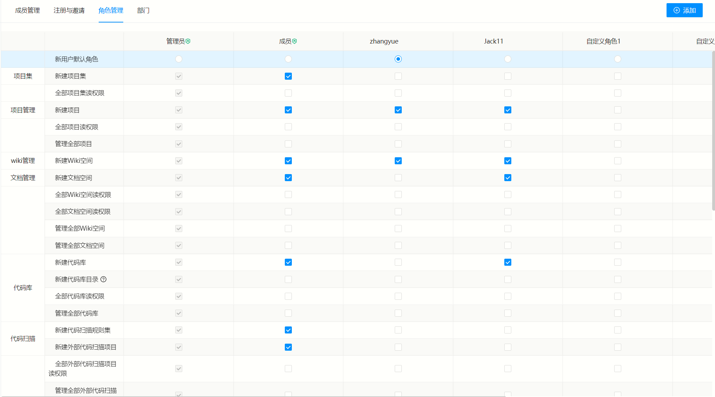715x397 pixels.
Task: Click the zhangyue role column header
Action: pyautogui.click(x=384, y=41)
